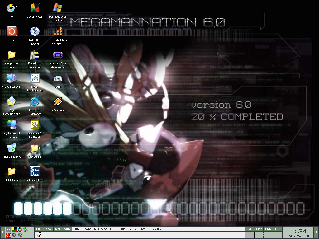Select Set LiteStep as shell icon

click(x=58, y=36)
